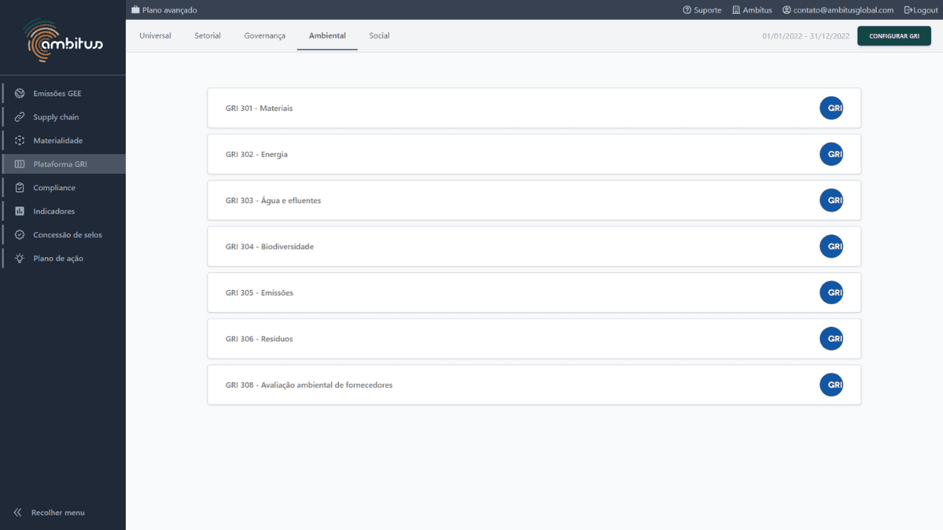
Task: Expand GRI 303 - Água e efluentes row
Action: (x=534, y=200)
